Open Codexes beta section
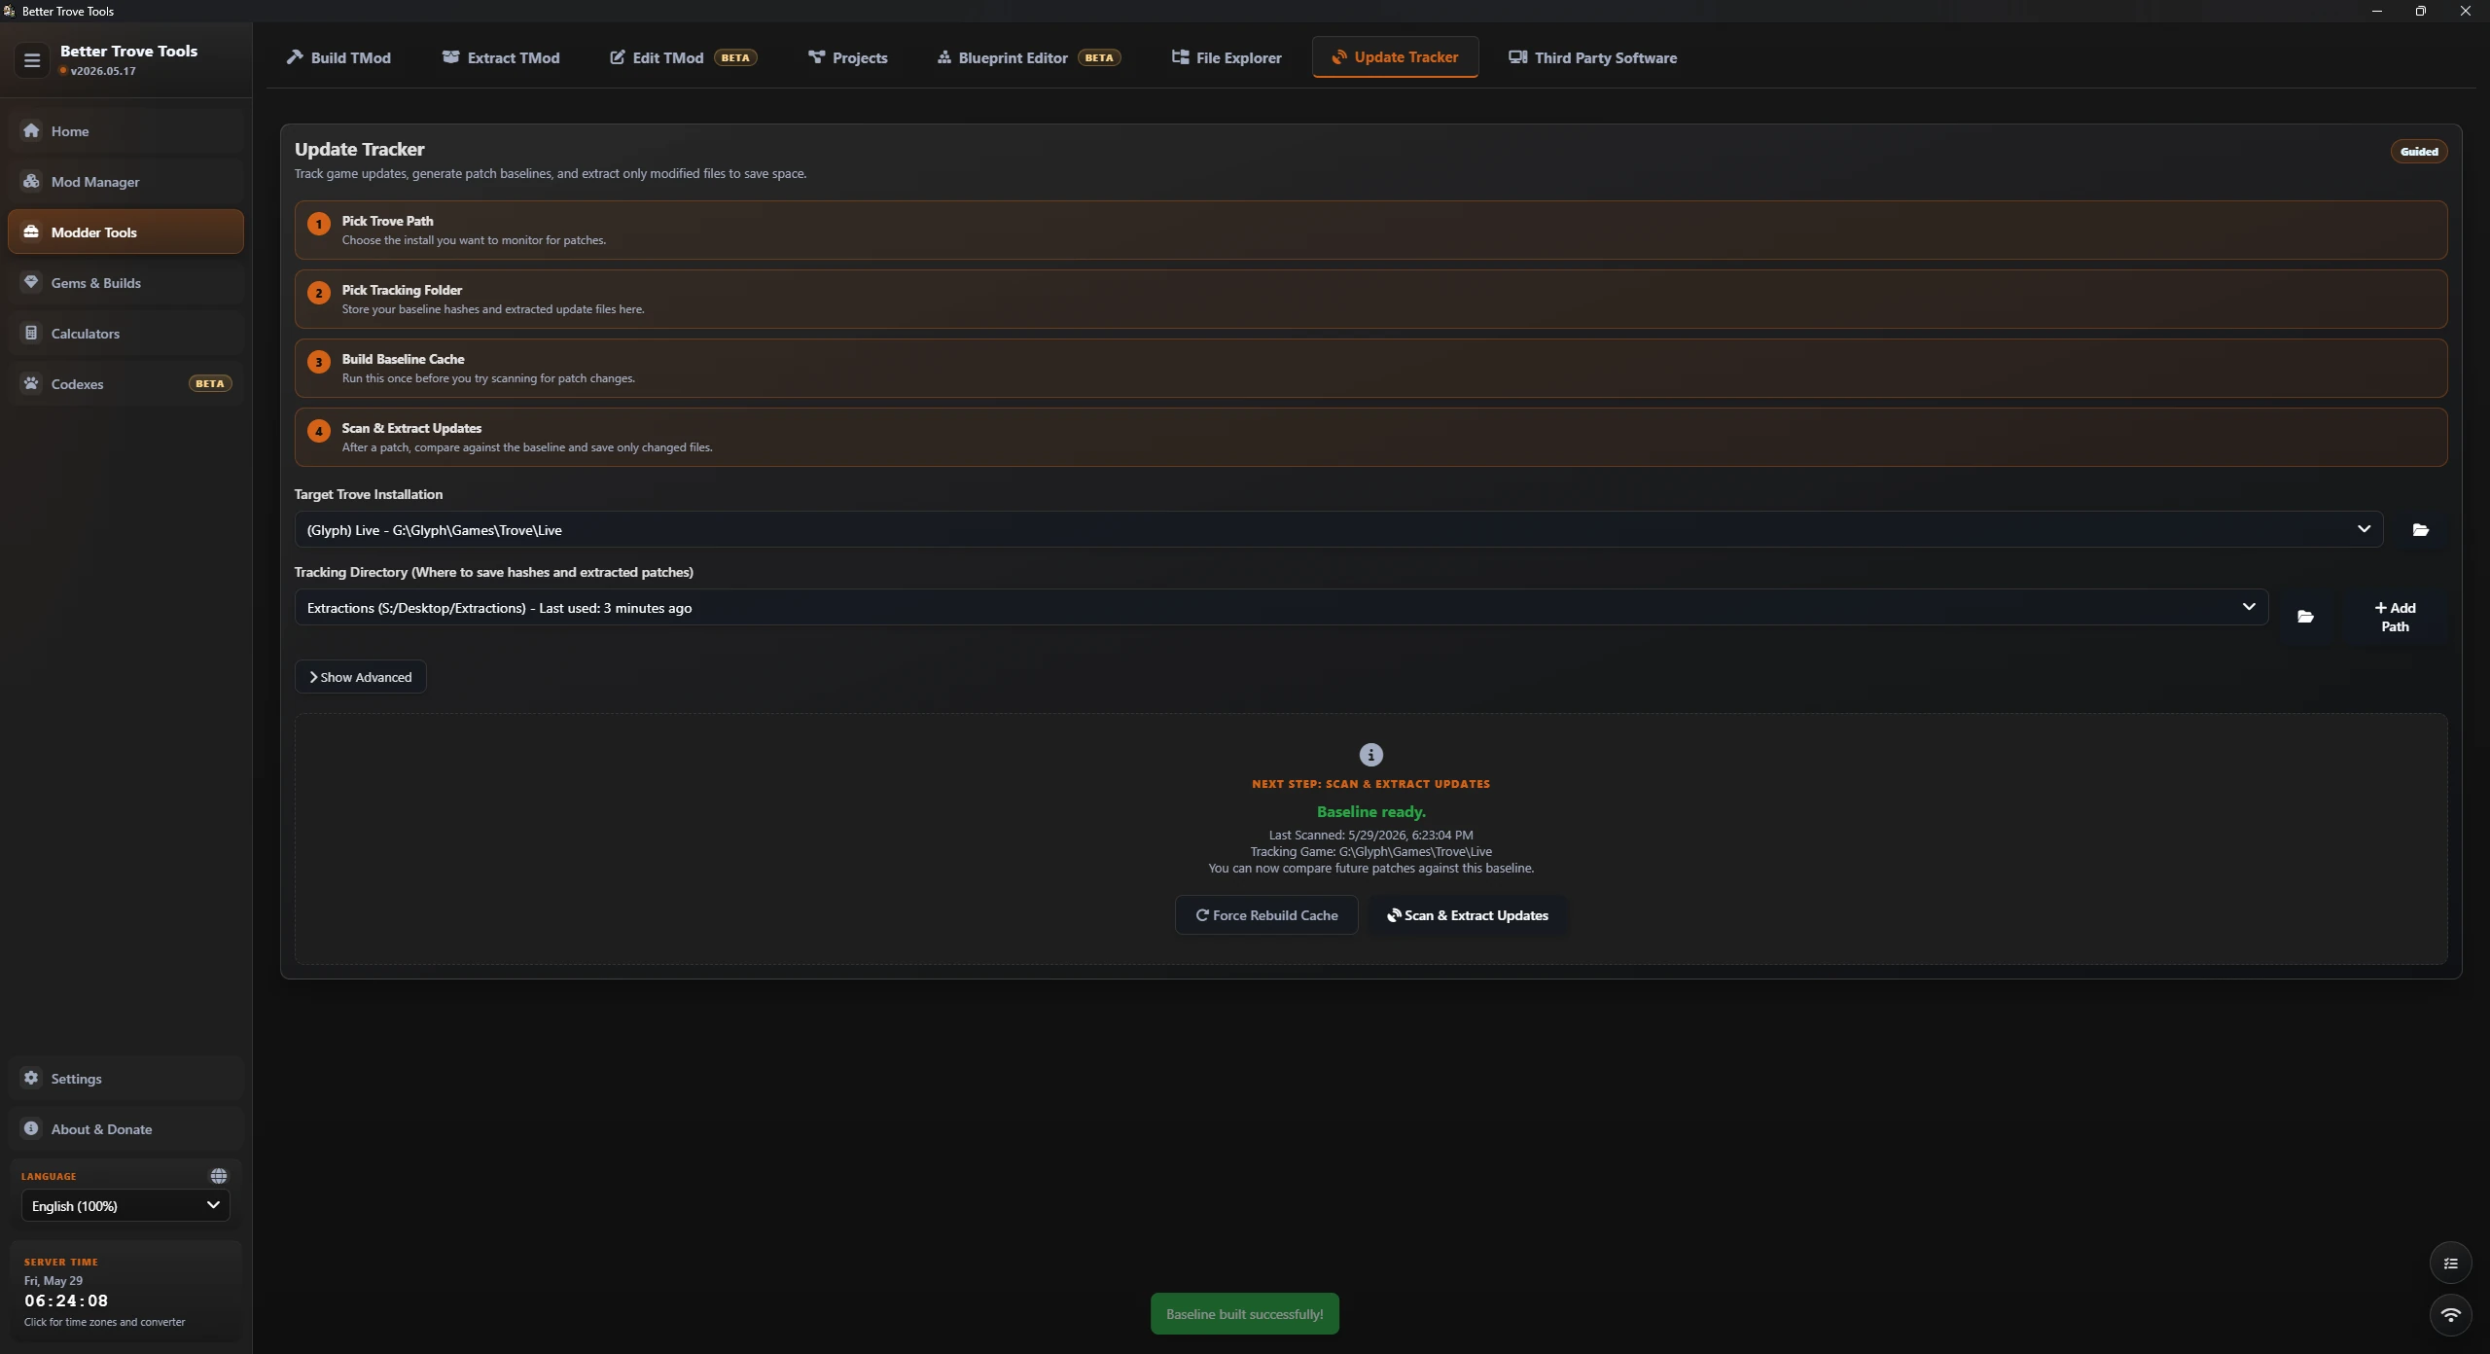The image size is (2490, 1354). (125, 384)
